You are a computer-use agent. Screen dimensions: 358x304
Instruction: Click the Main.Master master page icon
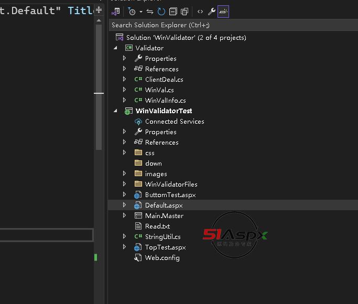138,215
